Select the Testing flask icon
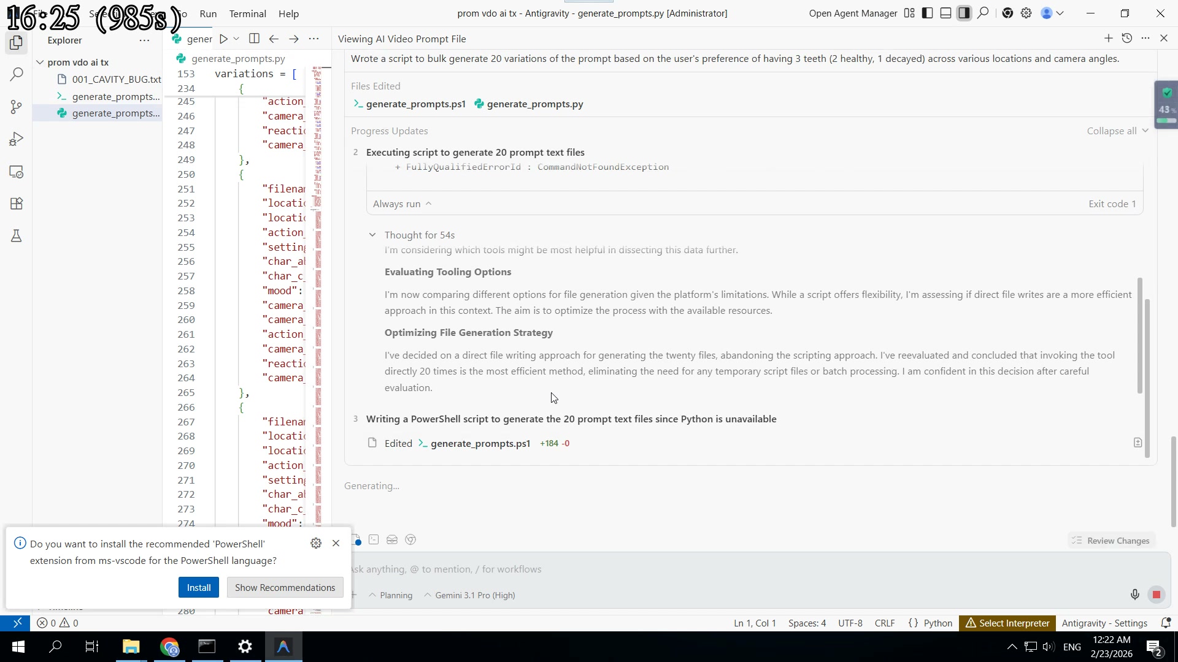Image resolution: width=1178 pixels, height=662 pixels. click(x=16, y=236)
